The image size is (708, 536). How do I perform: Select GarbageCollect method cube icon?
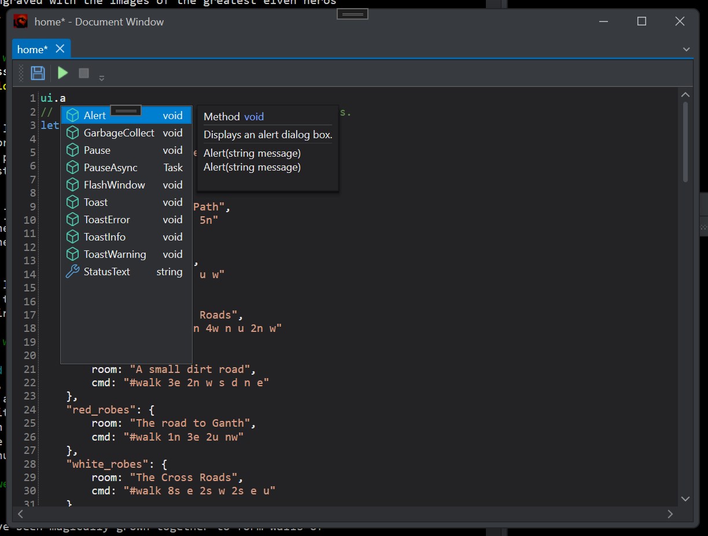pyautogui.click(x=72, y=133)
